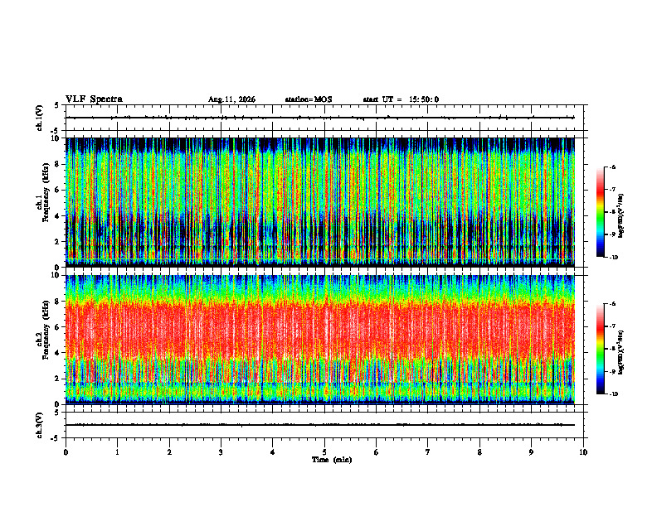The image size is (657, 507).
Task: Click the 2 minute tick on time axis
Action: 169,452
